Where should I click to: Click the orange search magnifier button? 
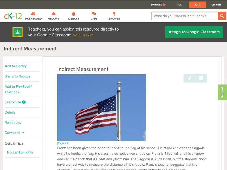[x=222, y=16]
